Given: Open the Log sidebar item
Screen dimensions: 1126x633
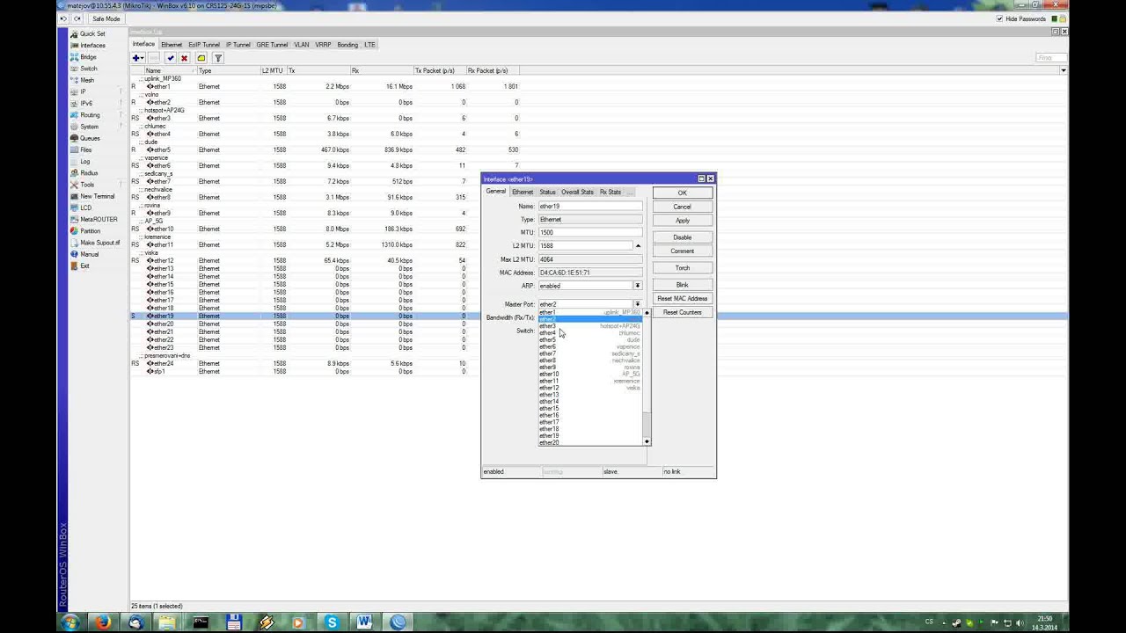Looking at the screenshot, I should [85, 161].
